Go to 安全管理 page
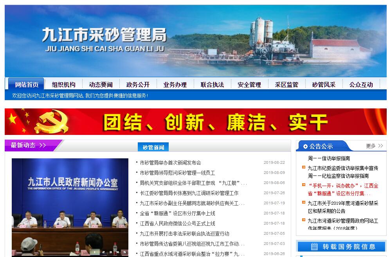 pos(249,85)
